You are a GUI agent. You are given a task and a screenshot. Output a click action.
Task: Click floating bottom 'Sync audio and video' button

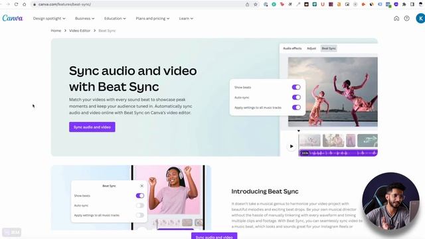(x=214, y=236)
